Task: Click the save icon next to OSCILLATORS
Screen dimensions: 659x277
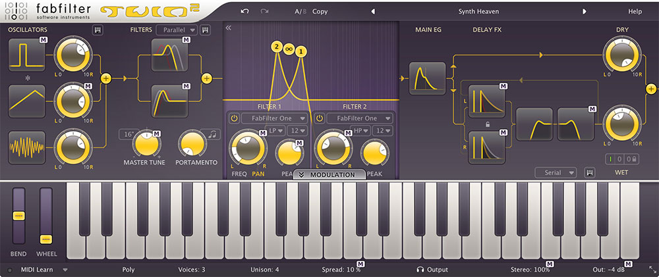Action: [x=98, y=30]
